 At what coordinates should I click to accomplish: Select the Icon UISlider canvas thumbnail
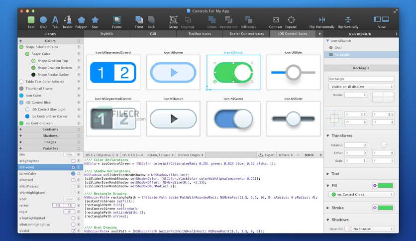coord(293,72)
